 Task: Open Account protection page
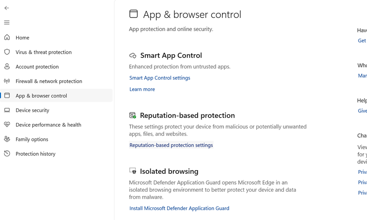tap(56, 66)
